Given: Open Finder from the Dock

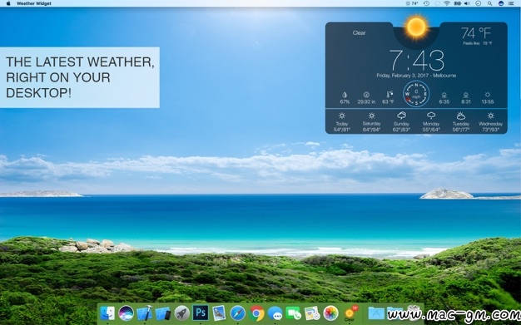Looking at the screenshot, I should [x=107, y=313].
